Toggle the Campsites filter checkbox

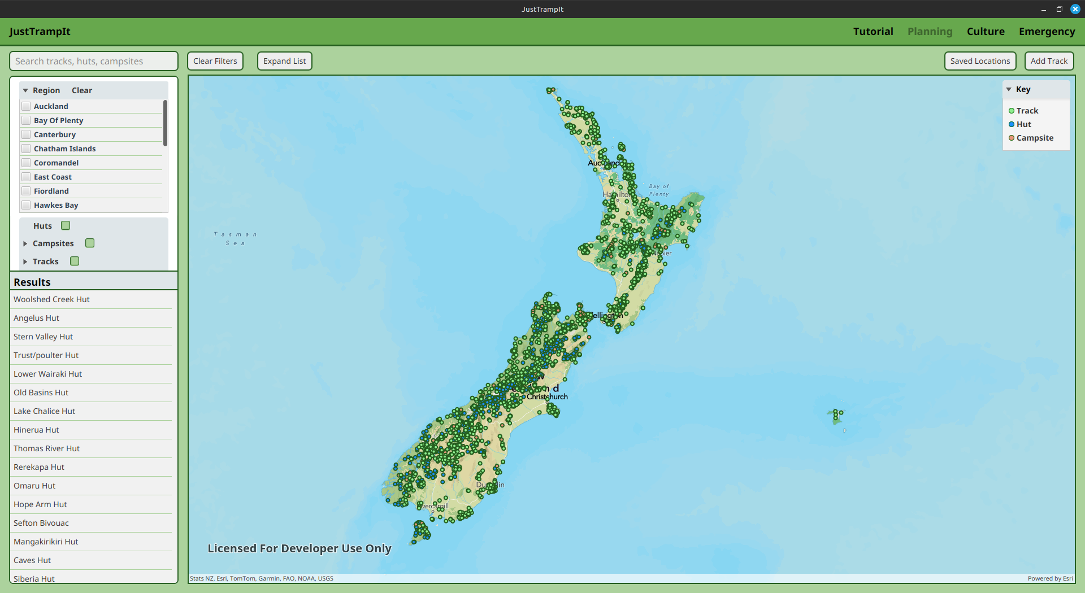(90, 243)
